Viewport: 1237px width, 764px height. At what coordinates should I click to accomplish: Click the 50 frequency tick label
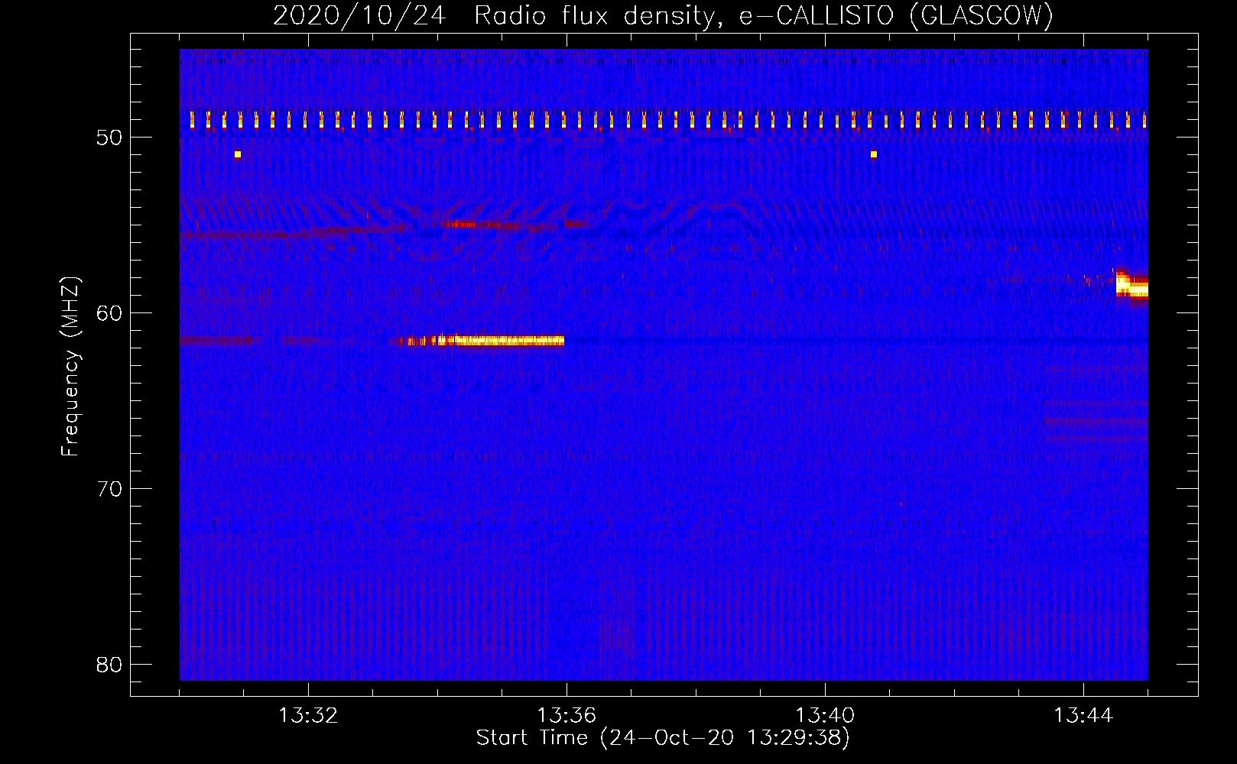click(110, 138)
